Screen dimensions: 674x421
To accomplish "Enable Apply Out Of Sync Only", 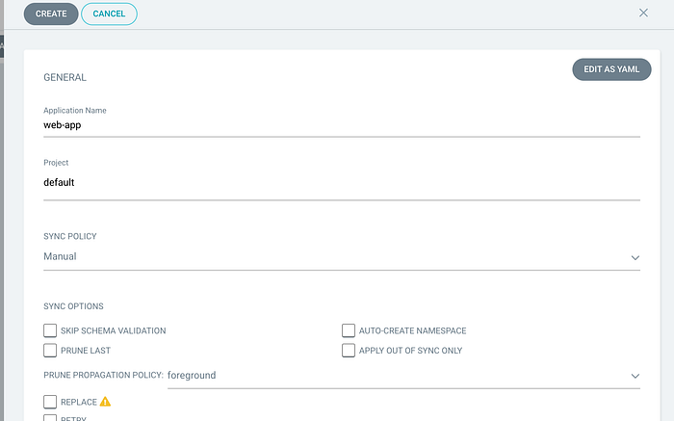I will coord(349,350).
